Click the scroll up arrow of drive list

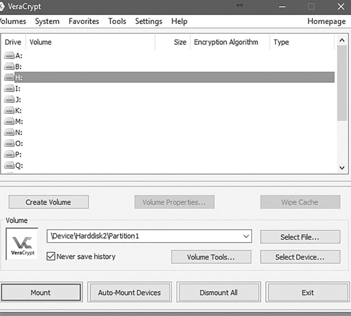[x=342, y=40]
